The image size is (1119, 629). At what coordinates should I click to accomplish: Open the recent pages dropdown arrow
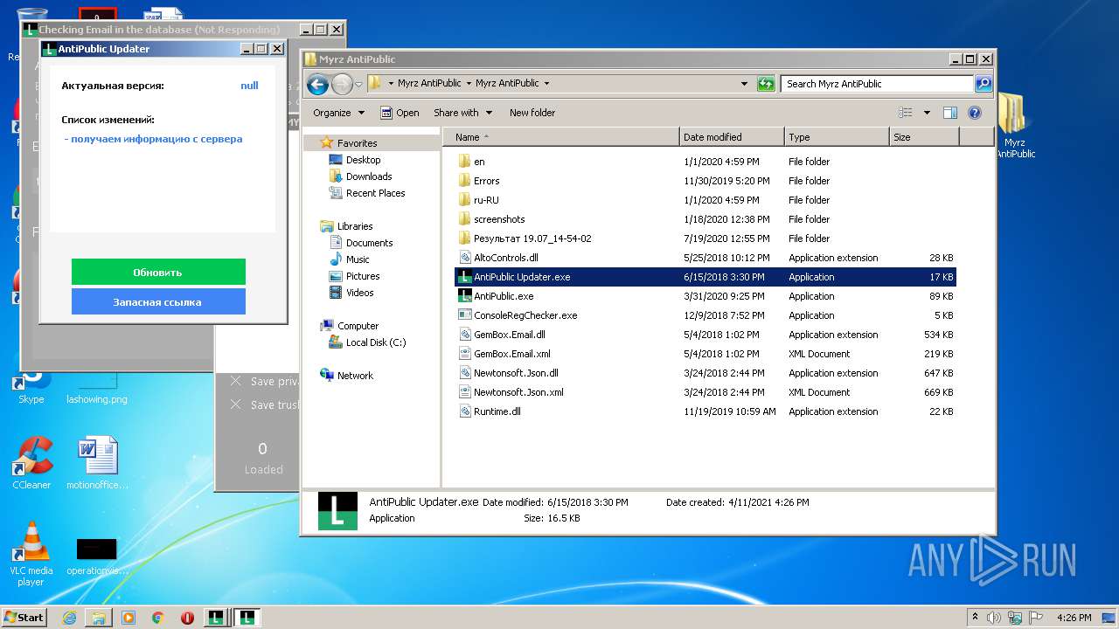358,85
